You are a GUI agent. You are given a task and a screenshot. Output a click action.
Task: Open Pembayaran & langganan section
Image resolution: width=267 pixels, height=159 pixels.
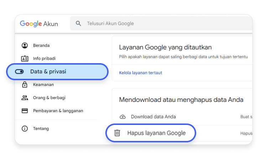tap(58, 111)
